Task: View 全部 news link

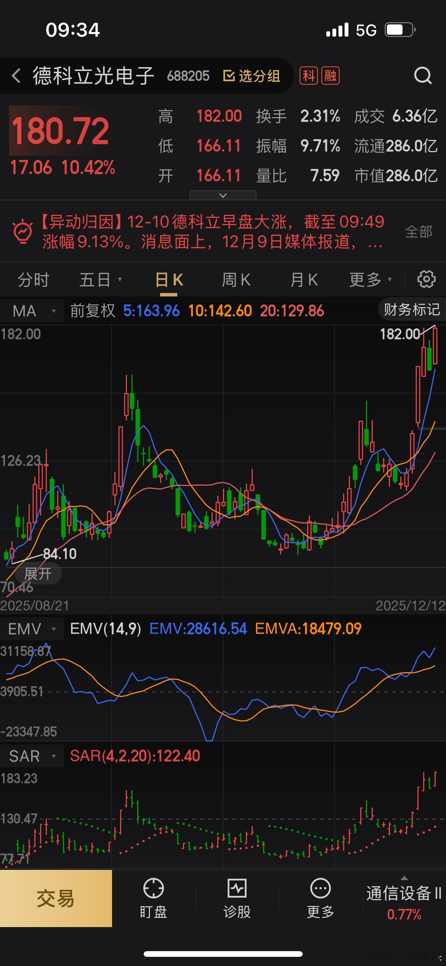Action: (x=419, y=231)
